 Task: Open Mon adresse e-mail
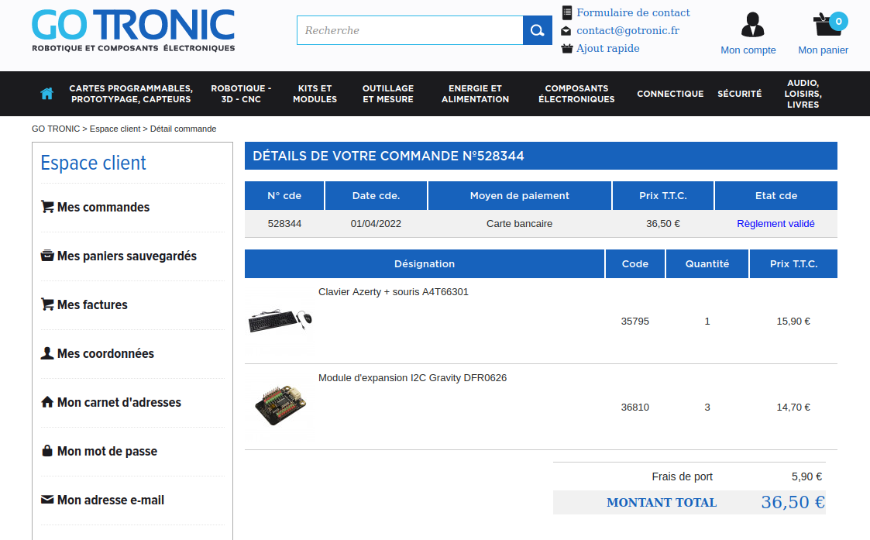tap(110, 500)
